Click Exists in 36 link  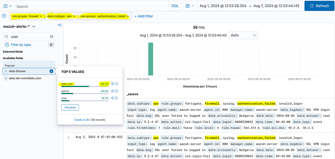pyautogui.click(x=82, y=120)
